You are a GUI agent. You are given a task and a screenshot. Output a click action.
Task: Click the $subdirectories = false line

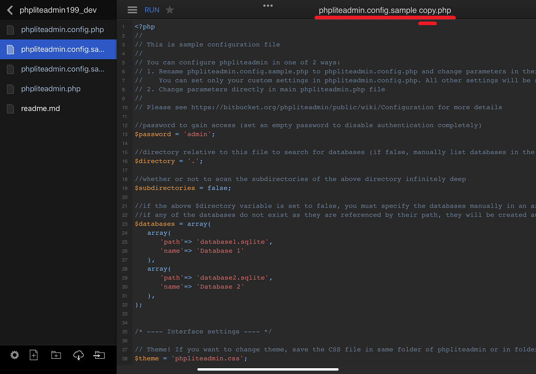click(x=183, y=188)
